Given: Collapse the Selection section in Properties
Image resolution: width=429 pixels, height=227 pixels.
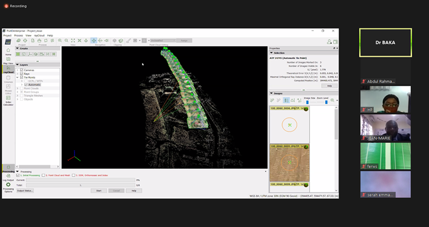Looking at the screenshot, I should (271, 53).
